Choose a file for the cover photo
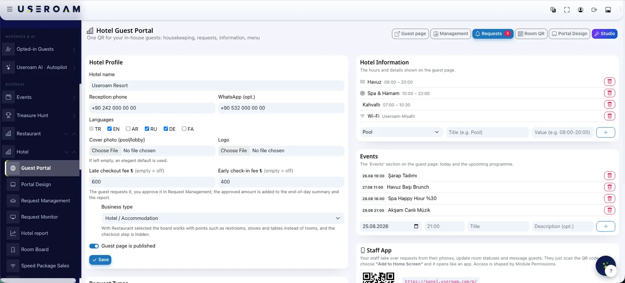625x283 pixels. 105,151
